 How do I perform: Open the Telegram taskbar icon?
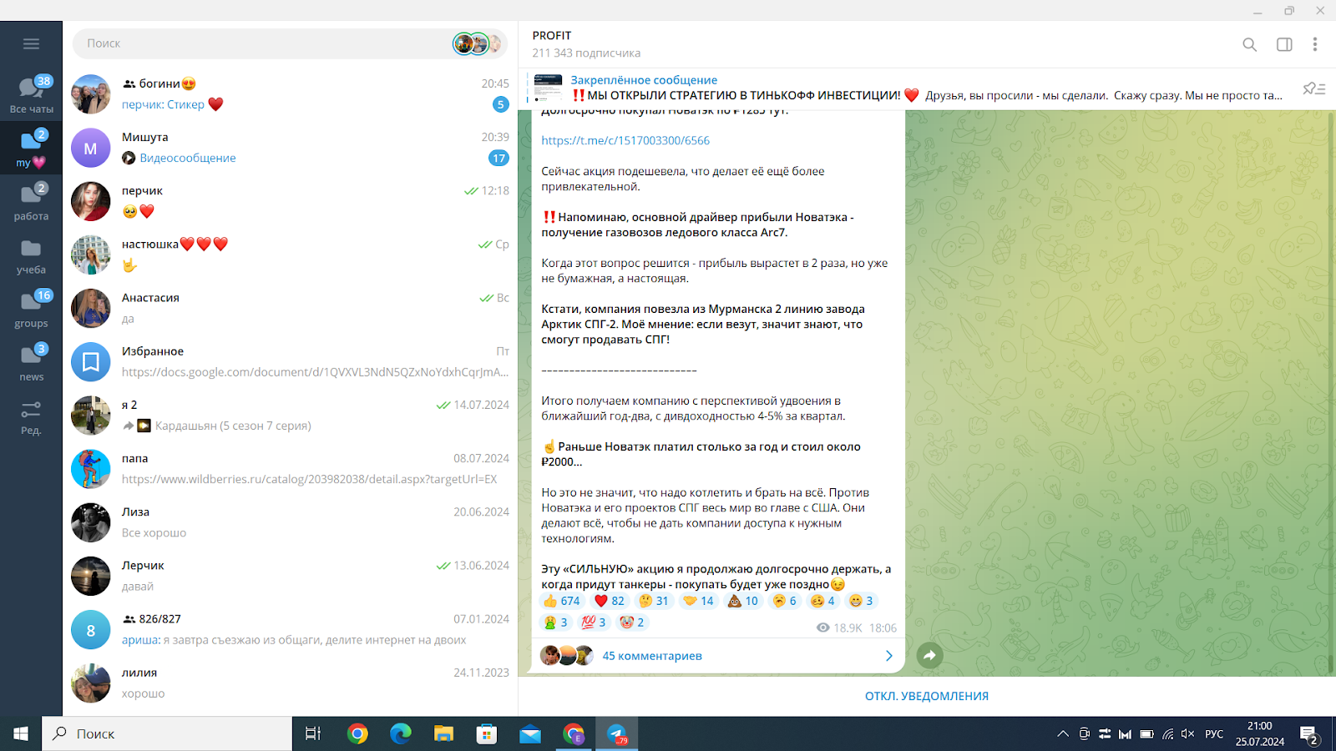[x=617, y=733]
